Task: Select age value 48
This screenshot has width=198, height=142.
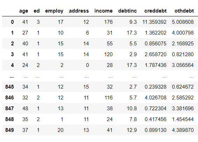Action: pyautogui.click(x=25, y=109)
